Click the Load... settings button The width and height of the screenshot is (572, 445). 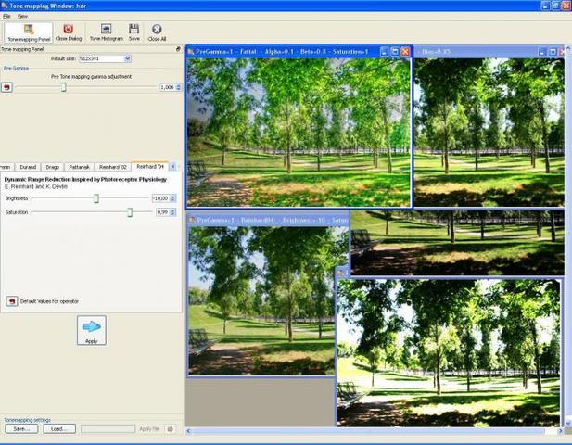59,429
